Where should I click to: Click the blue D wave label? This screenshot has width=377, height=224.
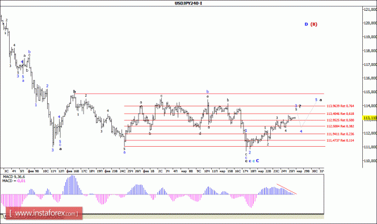click(x=307, y=24)
